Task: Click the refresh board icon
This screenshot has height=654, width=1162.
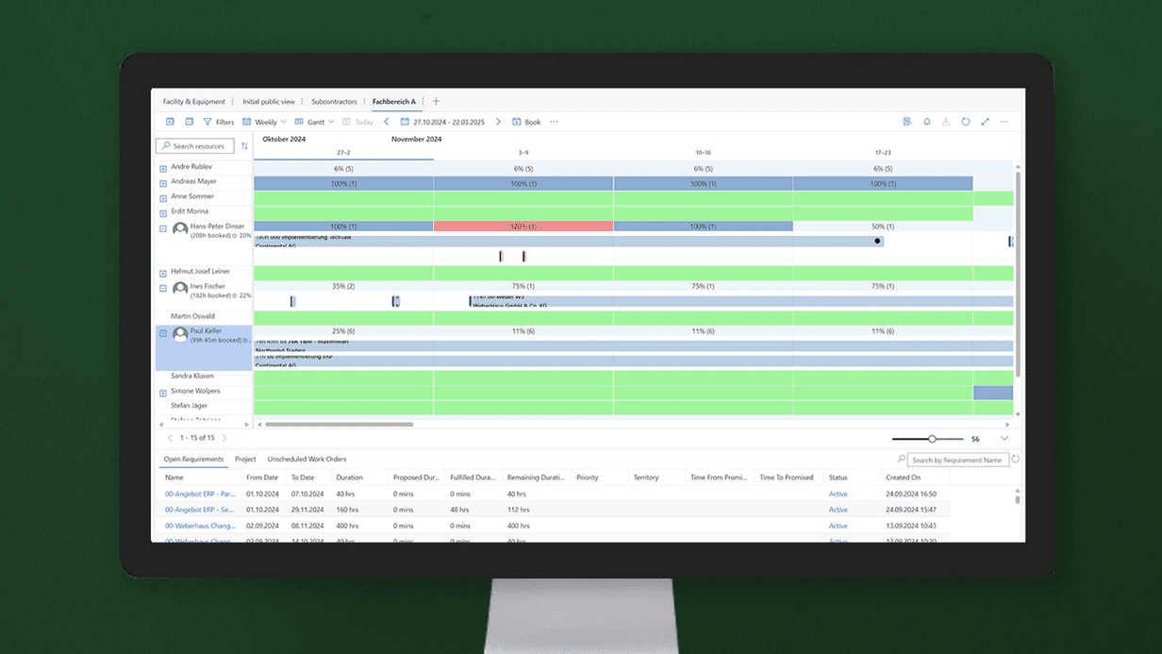Action: coord(965,122)
